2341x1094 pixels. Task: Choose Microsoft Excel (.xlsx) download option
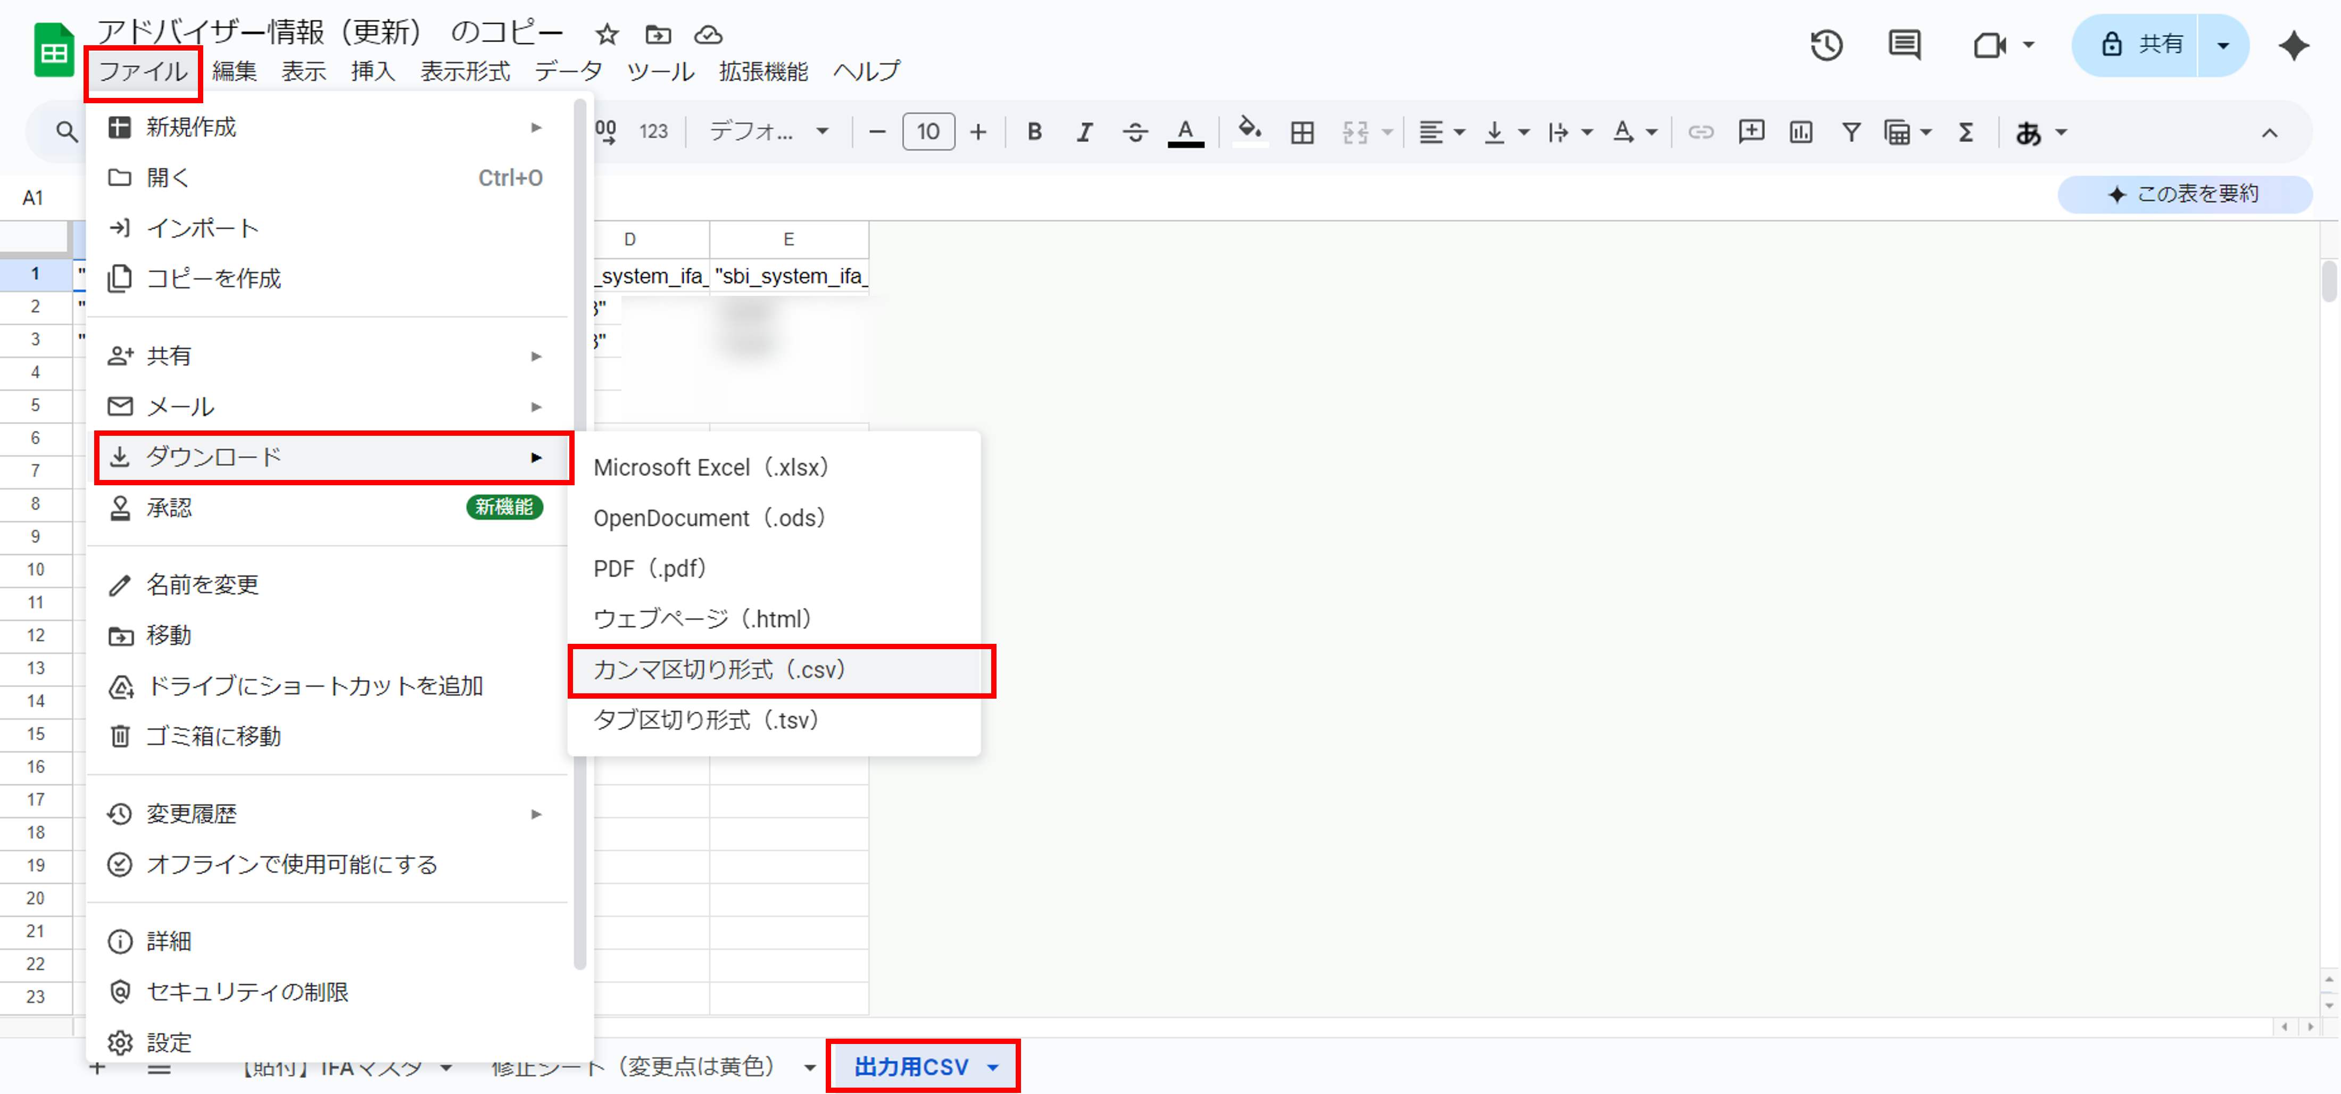pos(711,468)
